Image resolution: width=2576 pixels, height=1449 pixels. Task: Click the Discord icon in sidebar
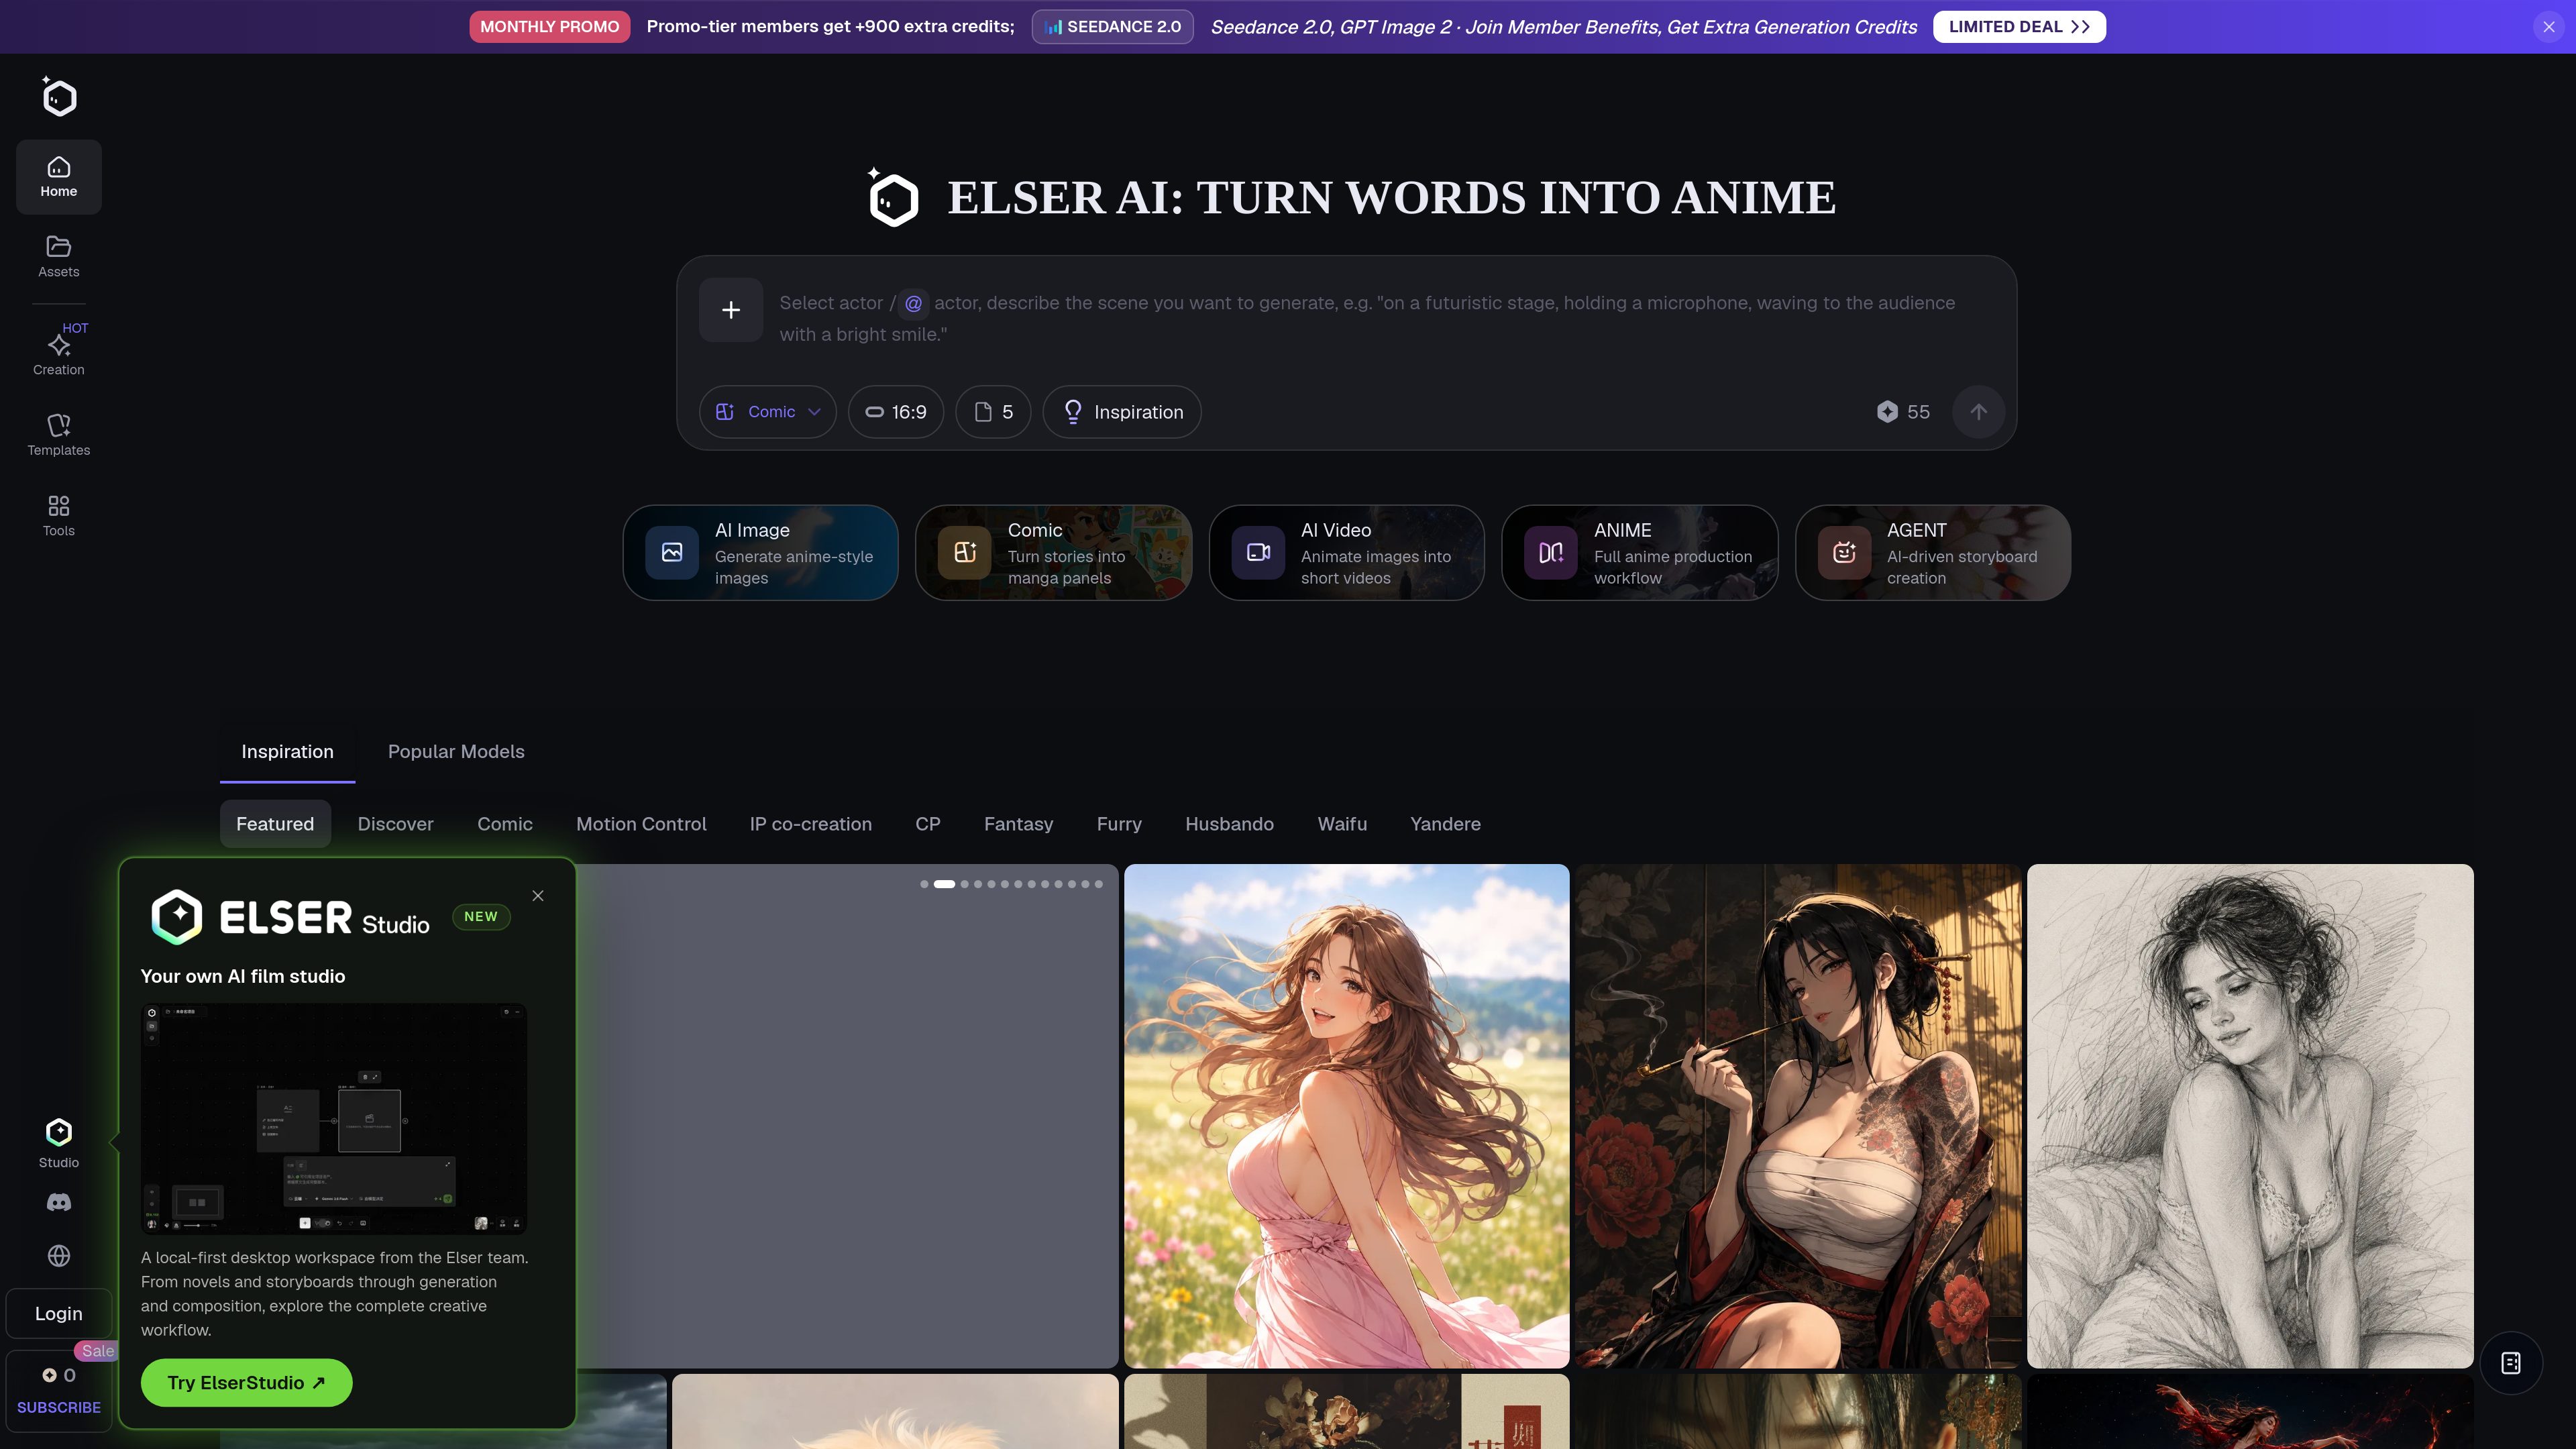(59, 1203)
